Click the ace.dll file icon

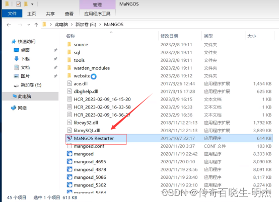pyautogui.click(x=69, y=83)
